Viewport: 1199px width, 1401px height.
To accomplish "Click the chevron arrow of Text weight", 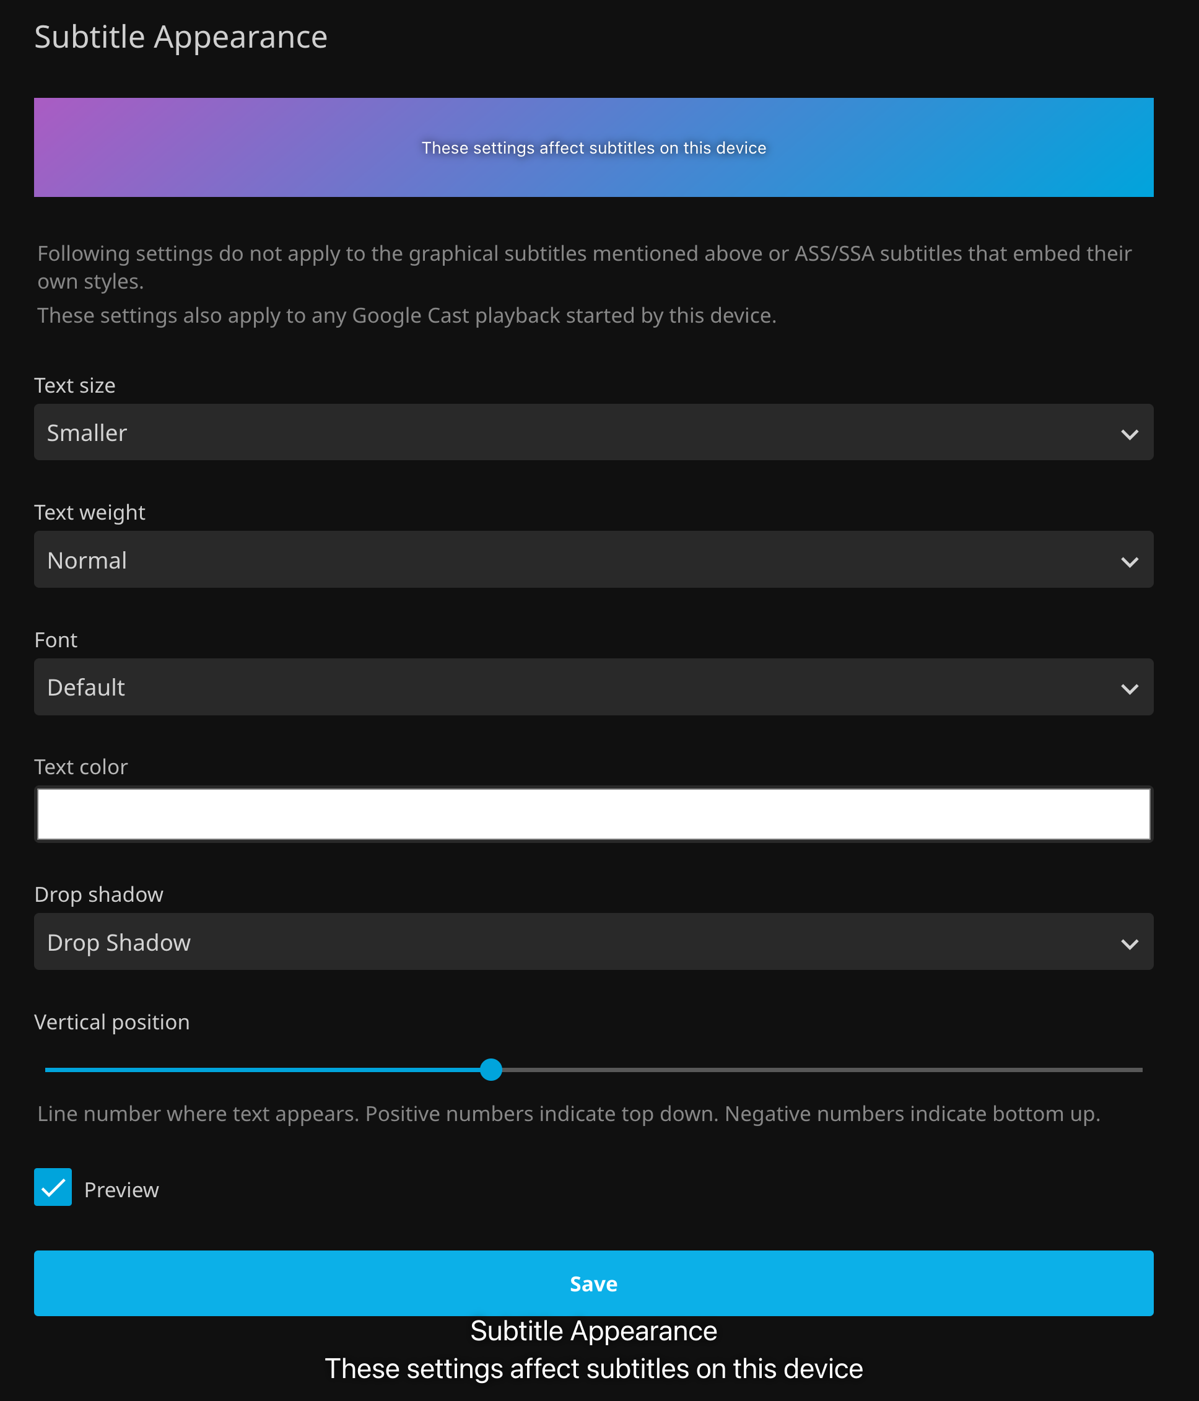I will point(1130,561).
